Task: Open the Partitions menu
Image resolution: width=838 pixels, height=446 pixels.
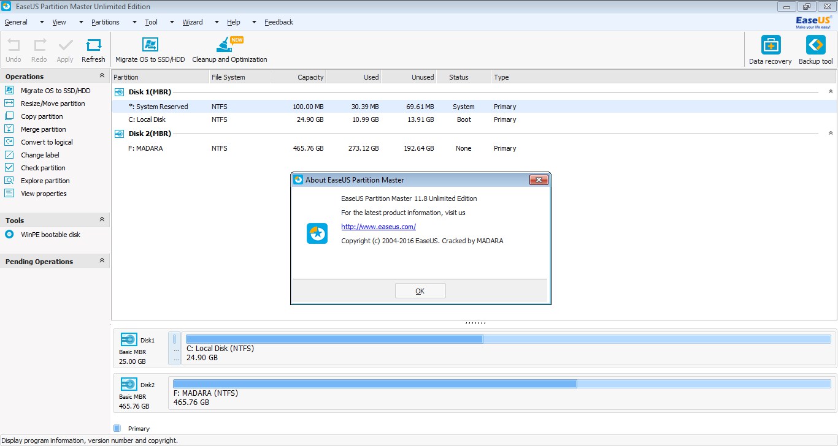Action: pos(106,22)
